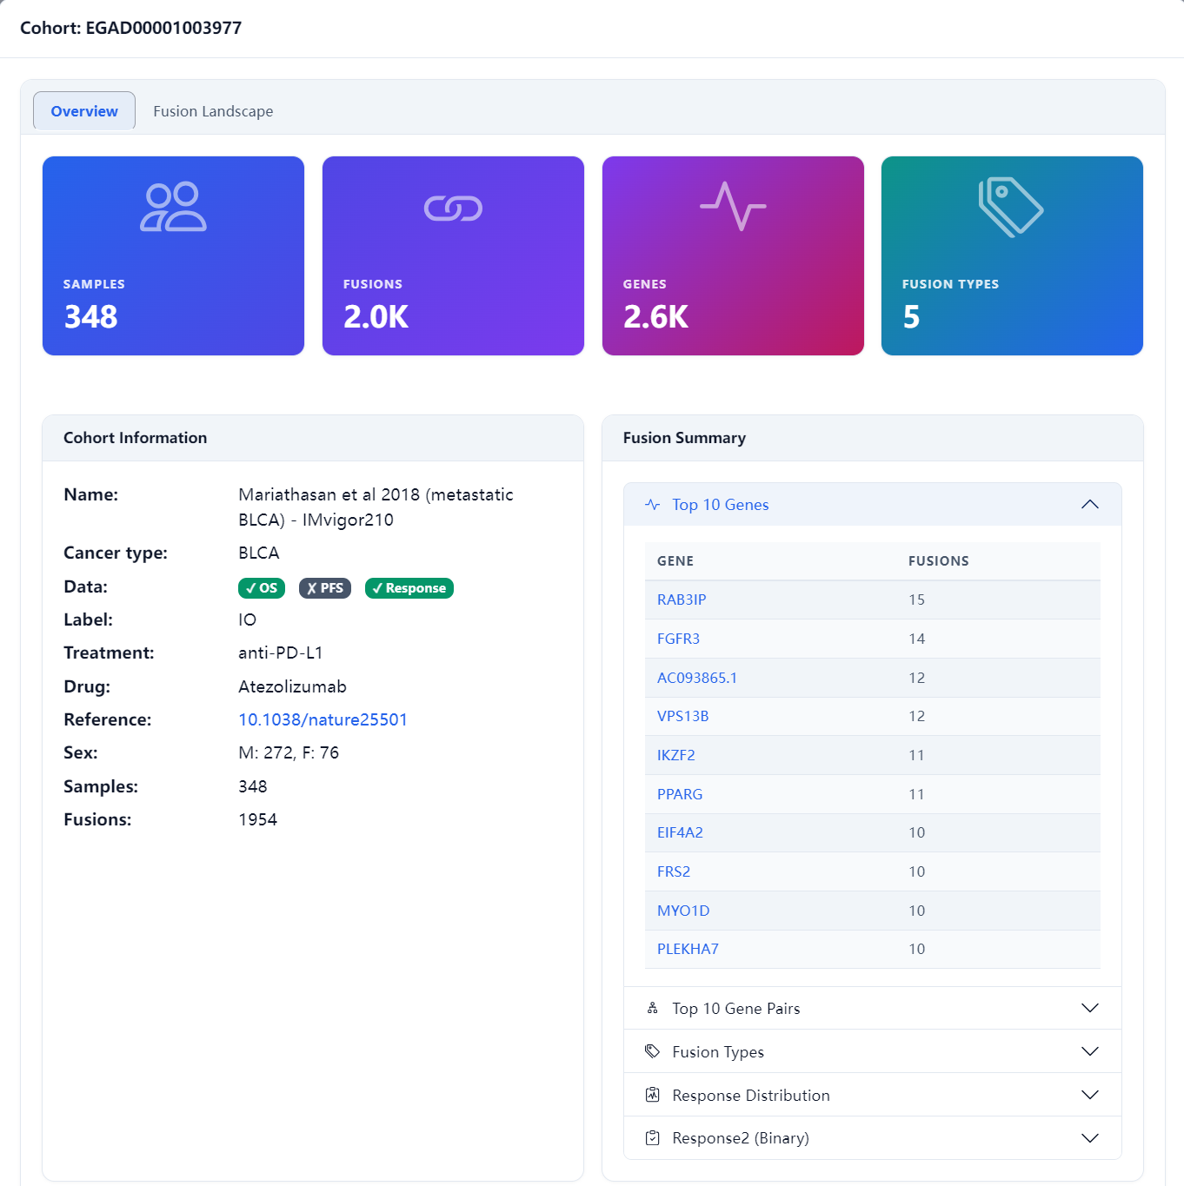Click the green Response data badge
Screen dimensions: 1184x1186
click(x=409, y=588)
